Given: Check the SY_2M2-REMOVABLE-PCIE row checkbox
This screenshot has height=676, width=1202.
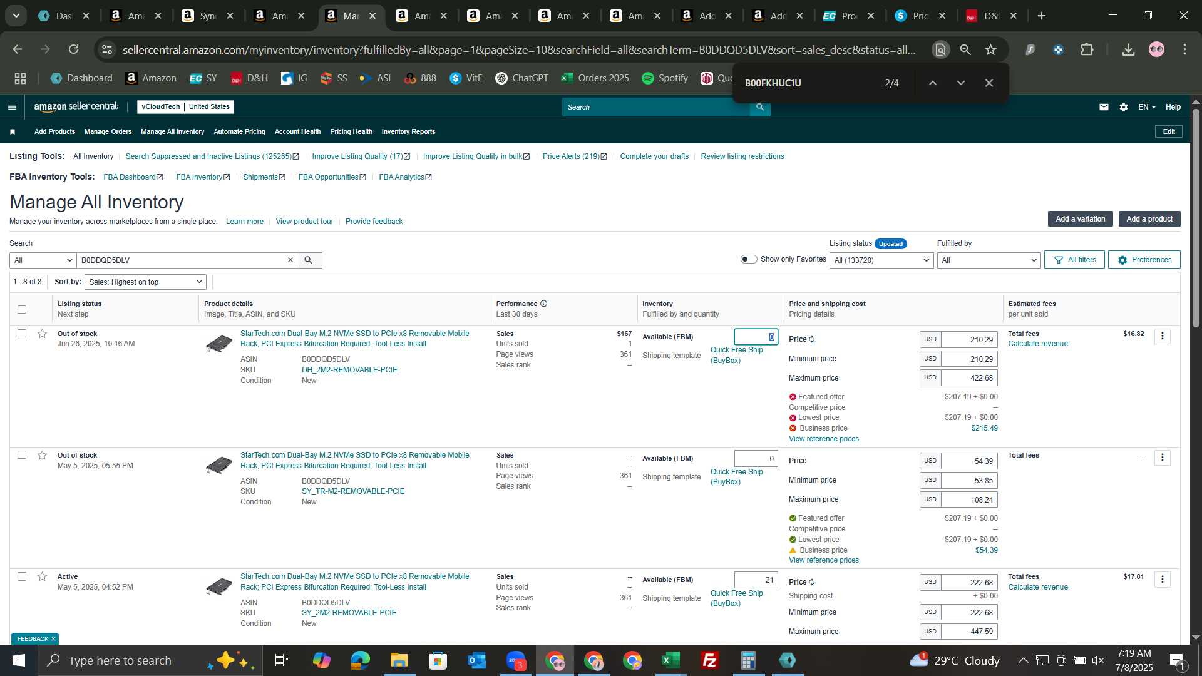Looking at the screenshot, I should [22, 576].
